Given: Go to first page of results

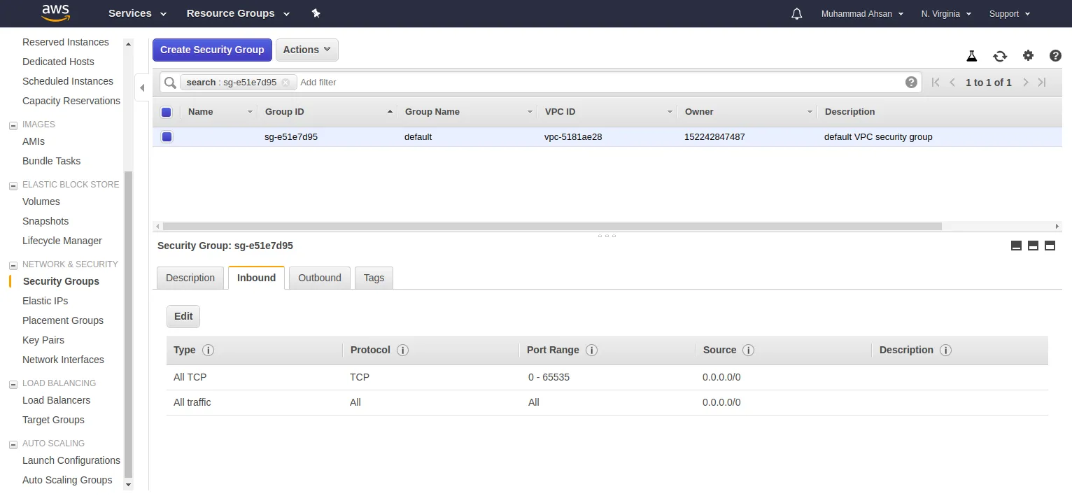Looking at the screenshot, I should tap(936, 83).
